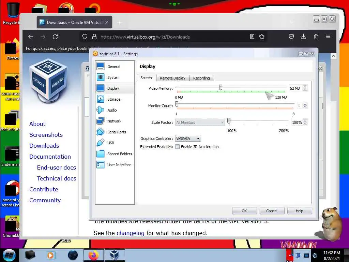Open the Documentation link
This screenshot has height=262, width=349.
tap(50, 157)
